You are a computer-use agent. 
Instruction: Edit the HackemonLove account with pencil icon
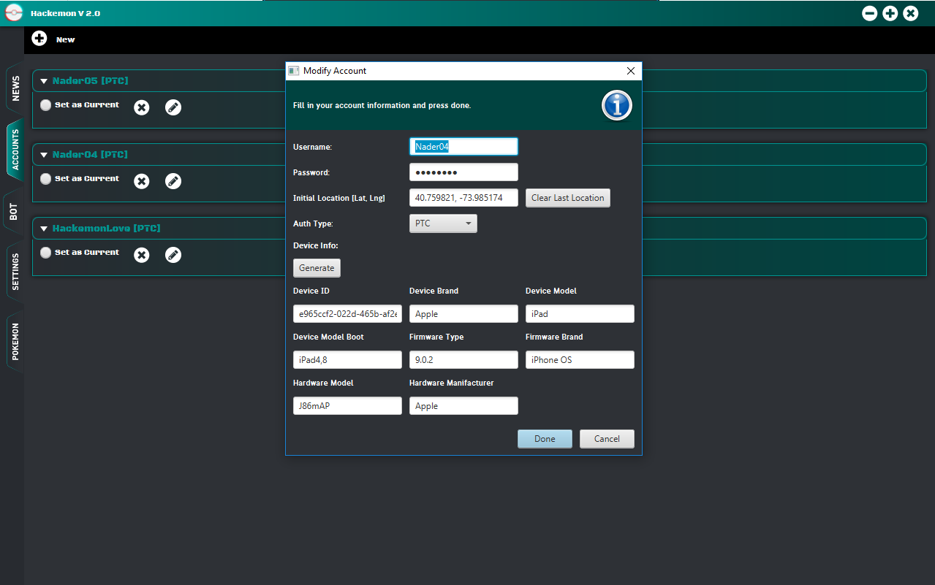coord(173,255)
